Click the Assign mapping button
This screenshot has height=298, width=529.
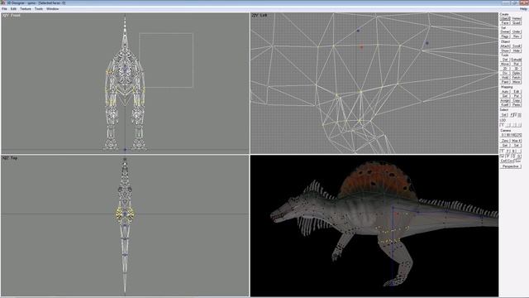(505, 101)
